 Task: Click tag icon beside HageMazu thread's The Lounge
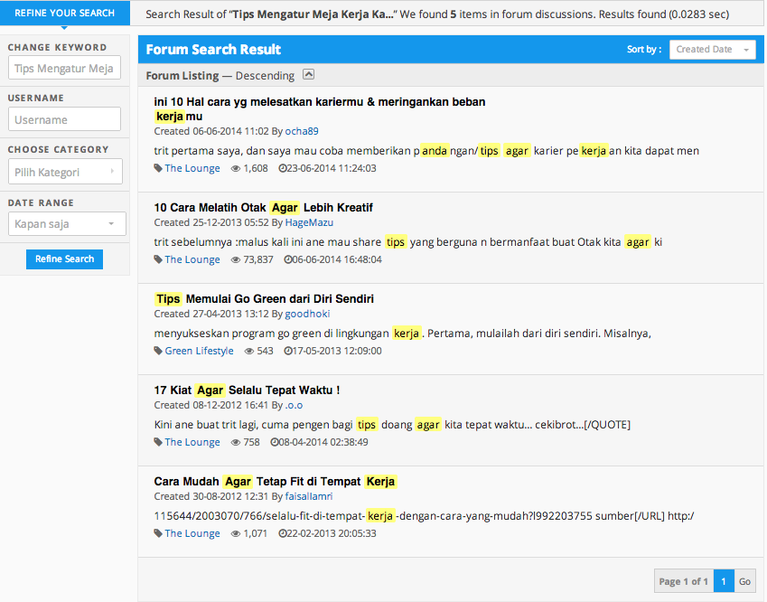158,259
